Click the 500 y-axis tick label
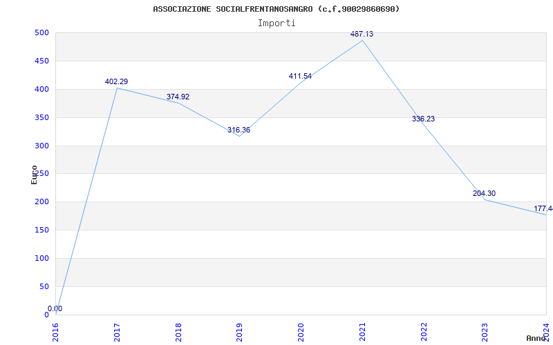The image size is (553, 345). click(x=41, y=32)
